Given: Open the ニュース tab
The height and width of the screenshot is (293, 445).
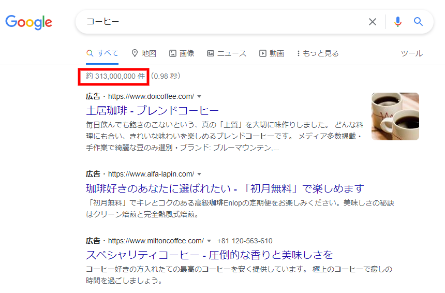Looking at the screenshot, I should [227, 53].
